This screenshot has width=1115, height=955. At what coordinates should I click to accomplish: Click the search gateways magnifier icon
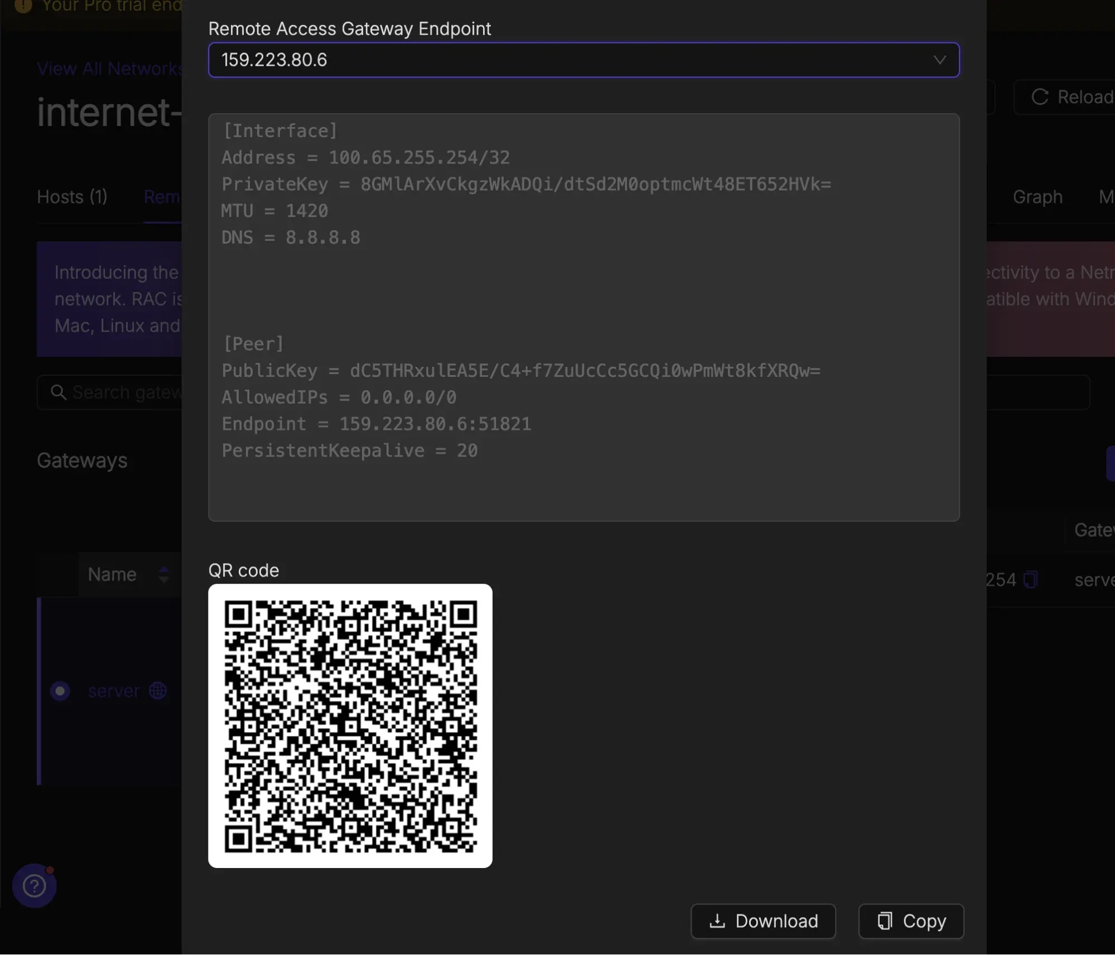click(x=58, y=392)
